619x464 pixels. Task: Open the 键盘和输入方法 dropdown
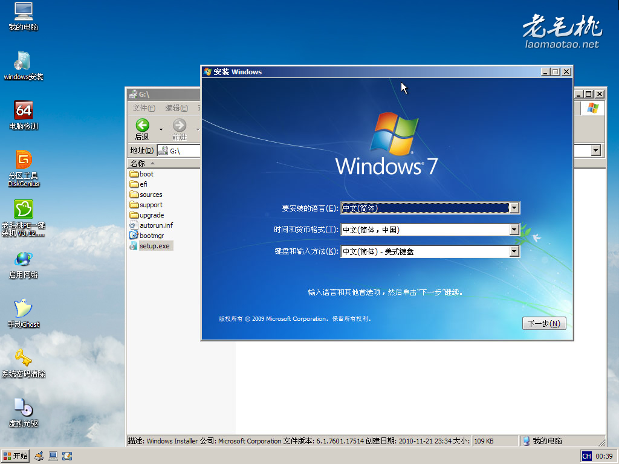(x=514, y=251)
